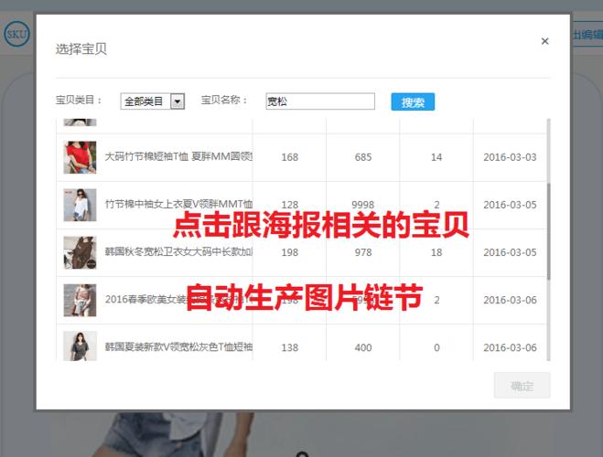
Task: Click the greyed-out 确定 button
Action: (x=522, y=385)
